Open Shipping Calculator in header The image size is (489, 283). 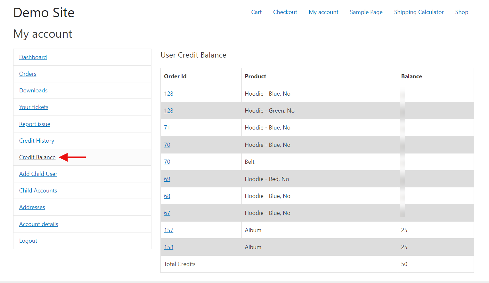[419, 12]
